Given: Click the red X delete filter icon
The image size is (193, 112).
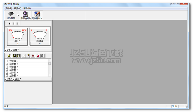Looking at the screenshot, I should [x=38, y=56].
